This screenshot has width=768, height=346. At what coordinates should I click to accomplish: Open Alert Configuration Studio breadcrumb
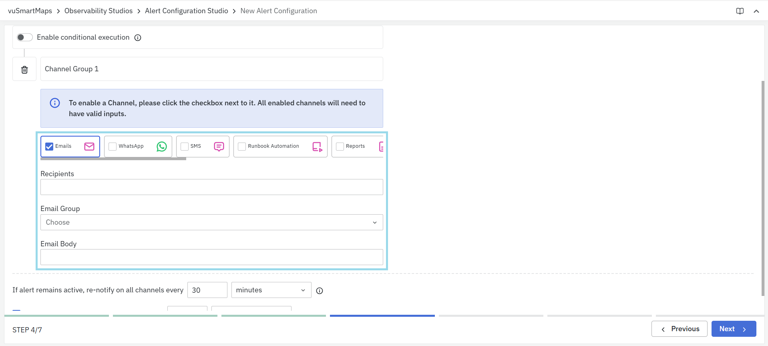[186, 11]
